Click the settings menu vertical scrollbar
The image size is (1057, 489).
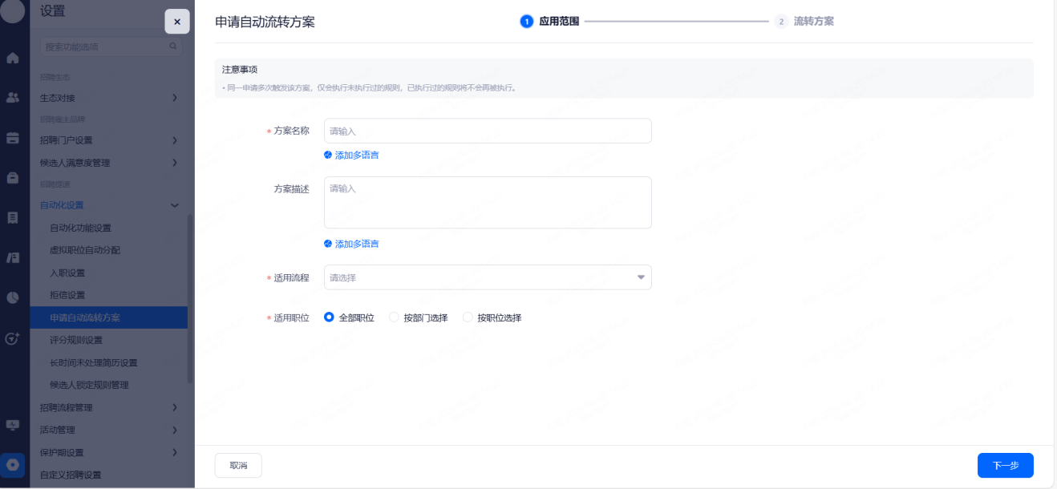coord(190,297)
